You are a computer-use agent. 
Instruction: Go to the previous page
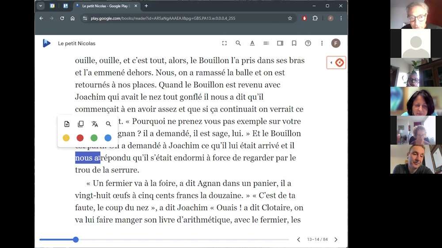point(298,240)
